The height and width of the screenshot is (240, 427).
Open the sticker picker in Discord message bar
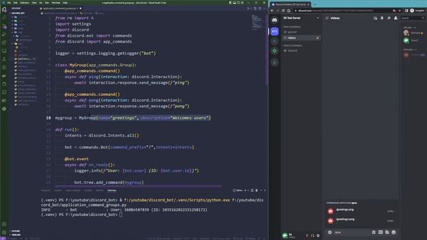(x=387, y=232)
